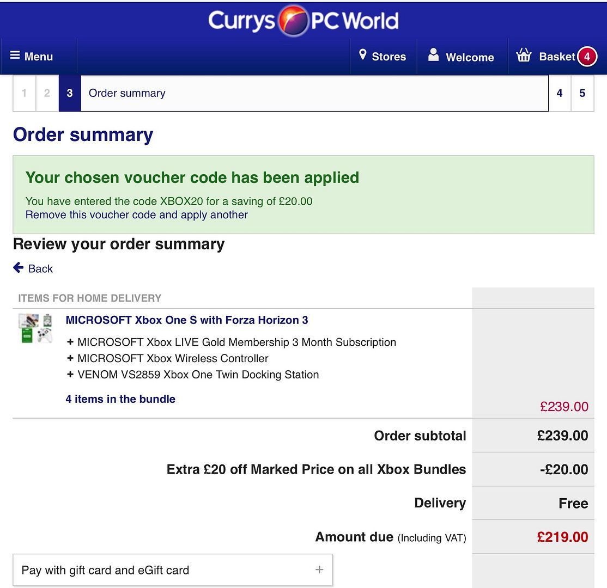Open Microsoft Xbox One S Forza product link
The width and height of the screenshot is (607, 588).
(187, 320)
